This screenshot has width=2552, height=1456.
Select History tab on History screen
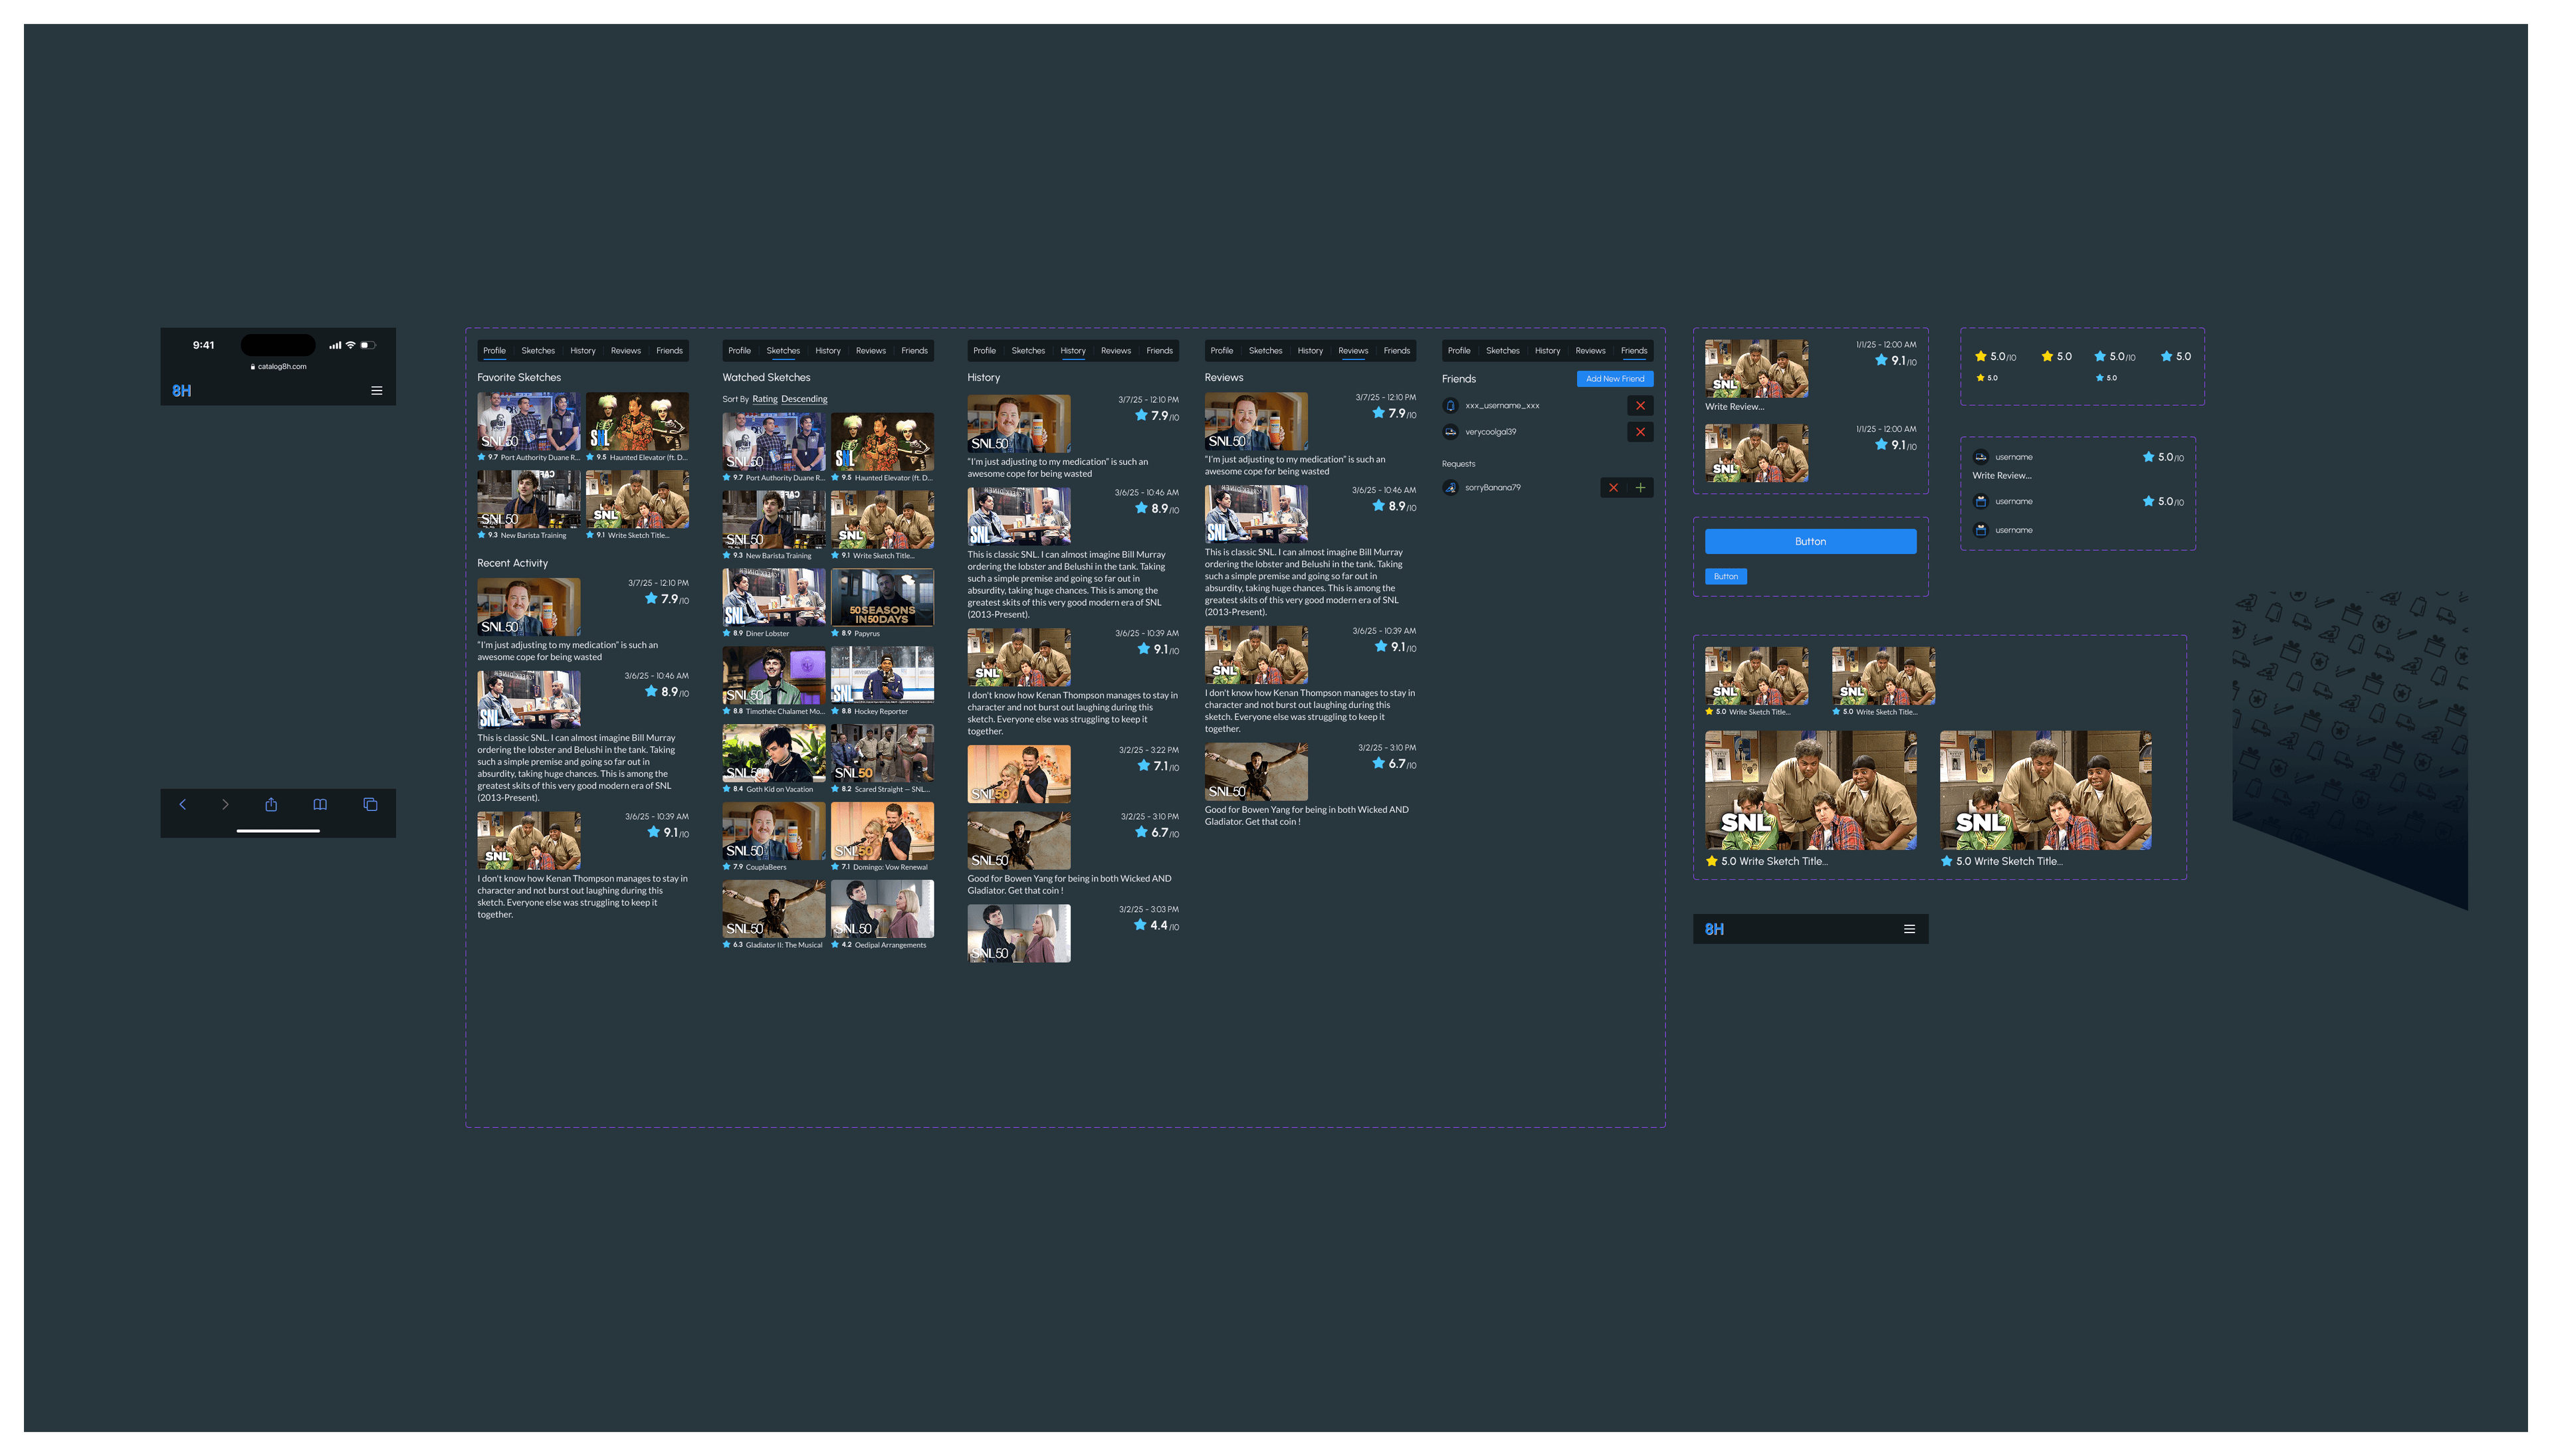click(x=1073, y=351)
